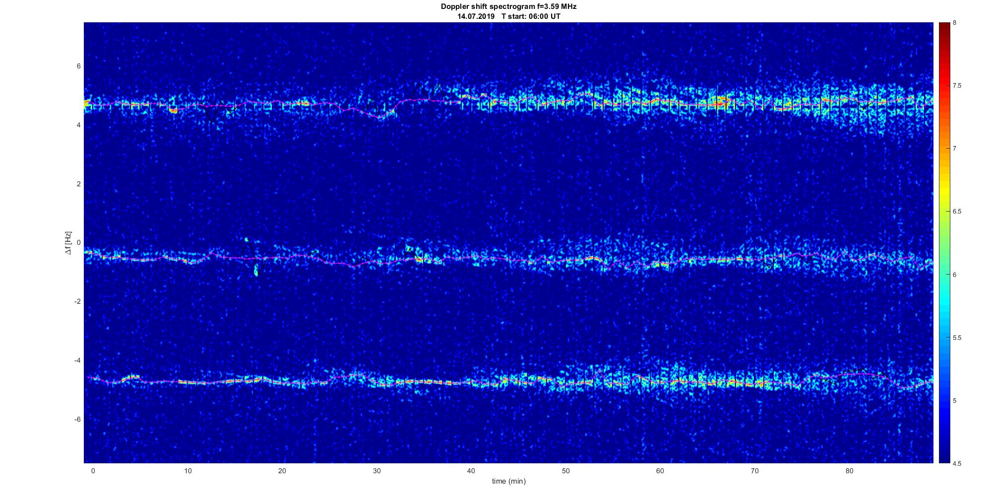The image size is (992, 497).
Task: Click the x-axis tick label '60'
Action: pyautogui.click(x=660, y=471)
